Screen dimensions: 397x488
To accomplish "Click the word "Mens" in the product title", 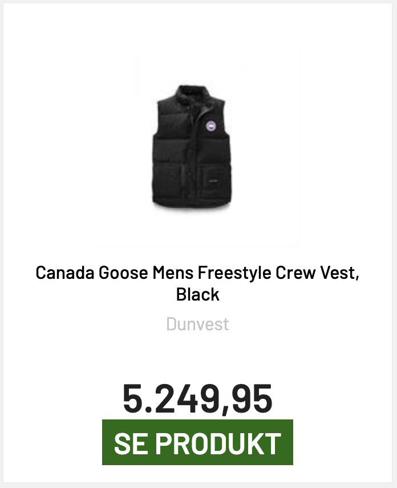I will [173, 273].
